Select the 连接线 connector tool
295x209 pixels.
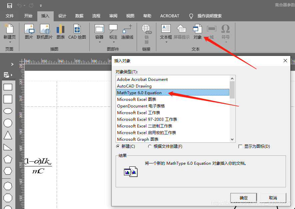[x=127, y=32]
